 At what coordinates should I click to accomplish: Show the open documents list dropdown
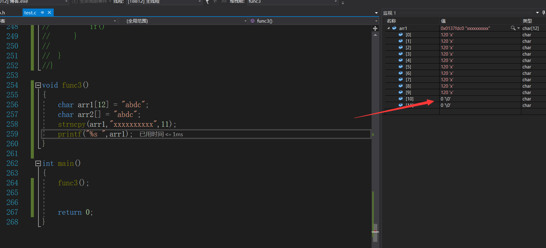(x=376, y=13)
